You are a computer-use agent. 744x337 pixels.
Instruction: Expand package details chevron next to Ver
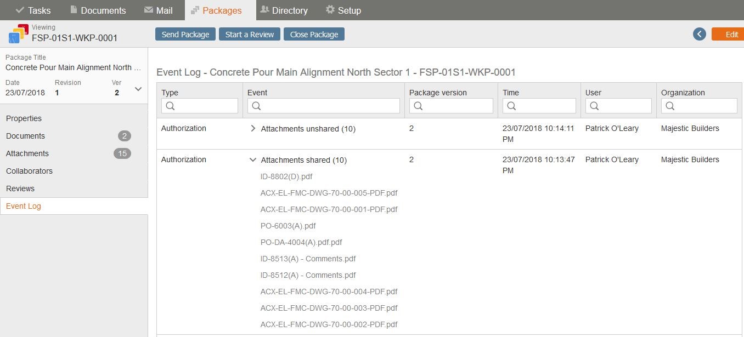(x=138, y=89)
